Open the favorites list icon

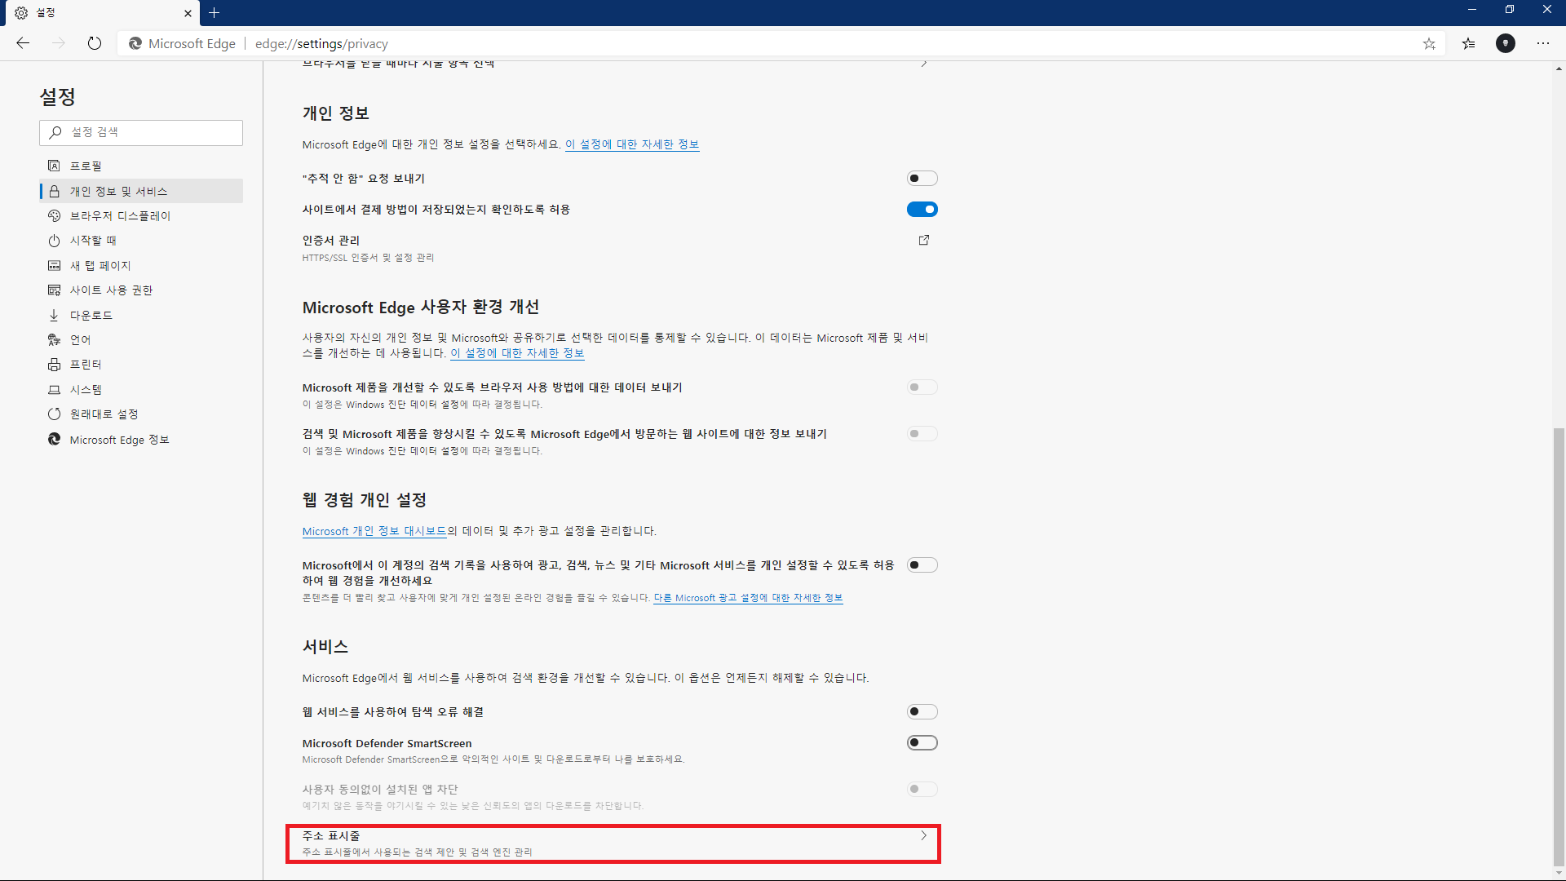[1468, 44]
